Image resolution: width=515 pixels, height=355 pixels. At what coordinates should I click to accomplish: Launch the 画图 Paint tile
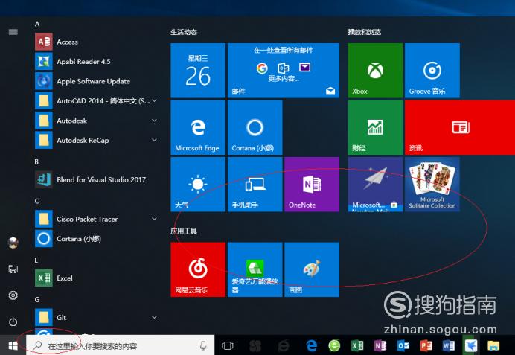point(312,269)
